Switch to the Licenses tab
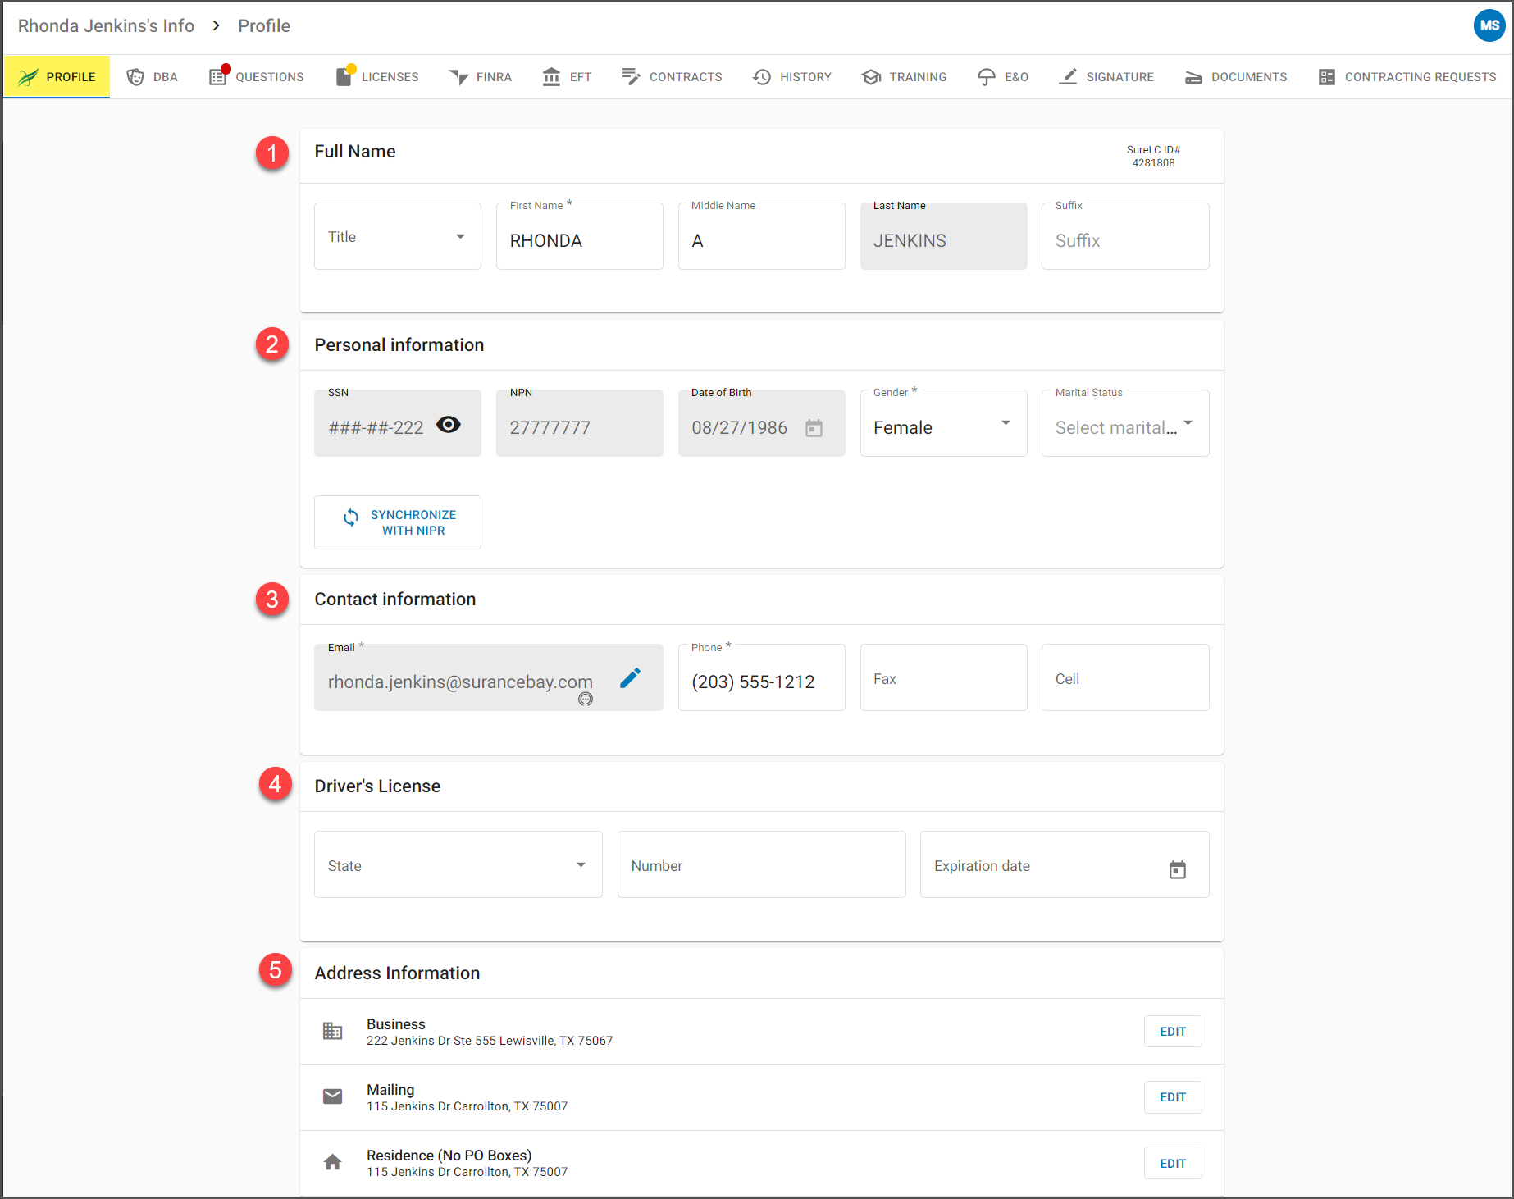Image resolution: width=1514 pixels, height=1199 pixels. 377,77
